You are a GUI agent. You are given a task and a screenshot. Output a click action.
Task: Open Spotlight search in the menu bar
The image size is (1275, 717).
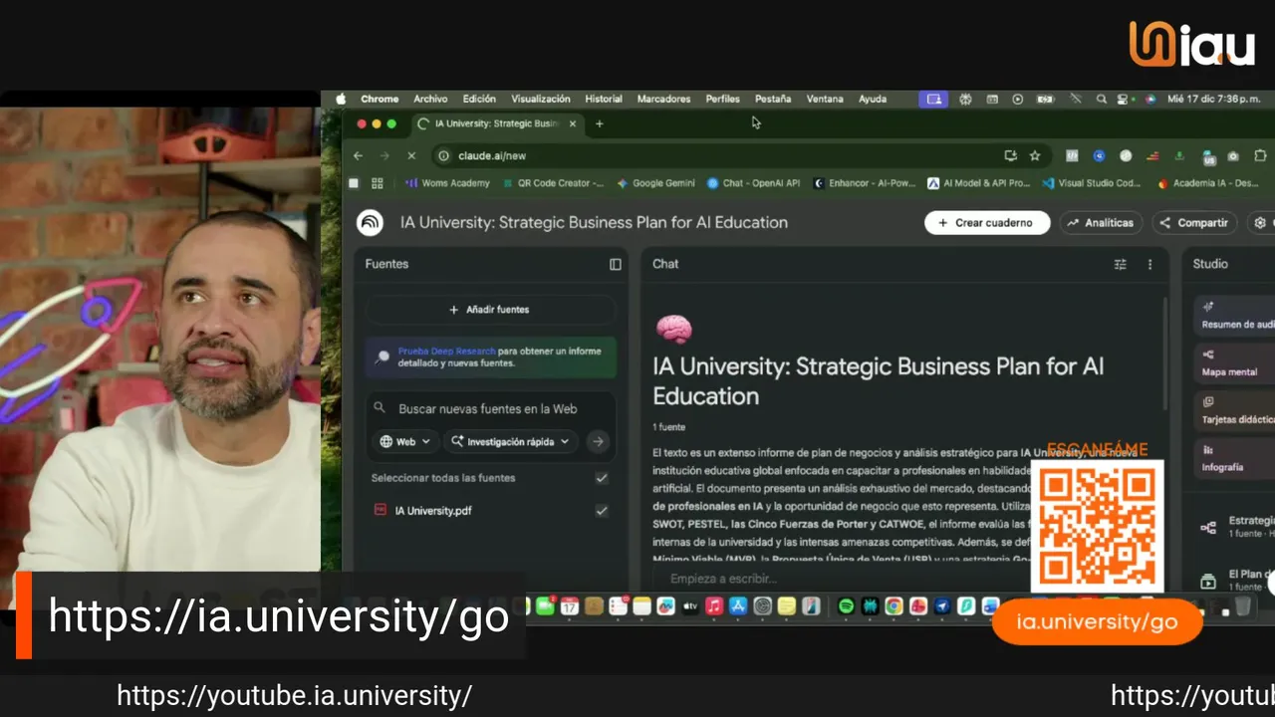[1101, 99]
